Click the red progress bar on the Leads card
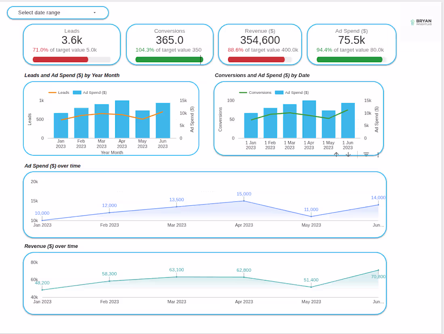Screen dimensions: 444x334 coord(60,59)
